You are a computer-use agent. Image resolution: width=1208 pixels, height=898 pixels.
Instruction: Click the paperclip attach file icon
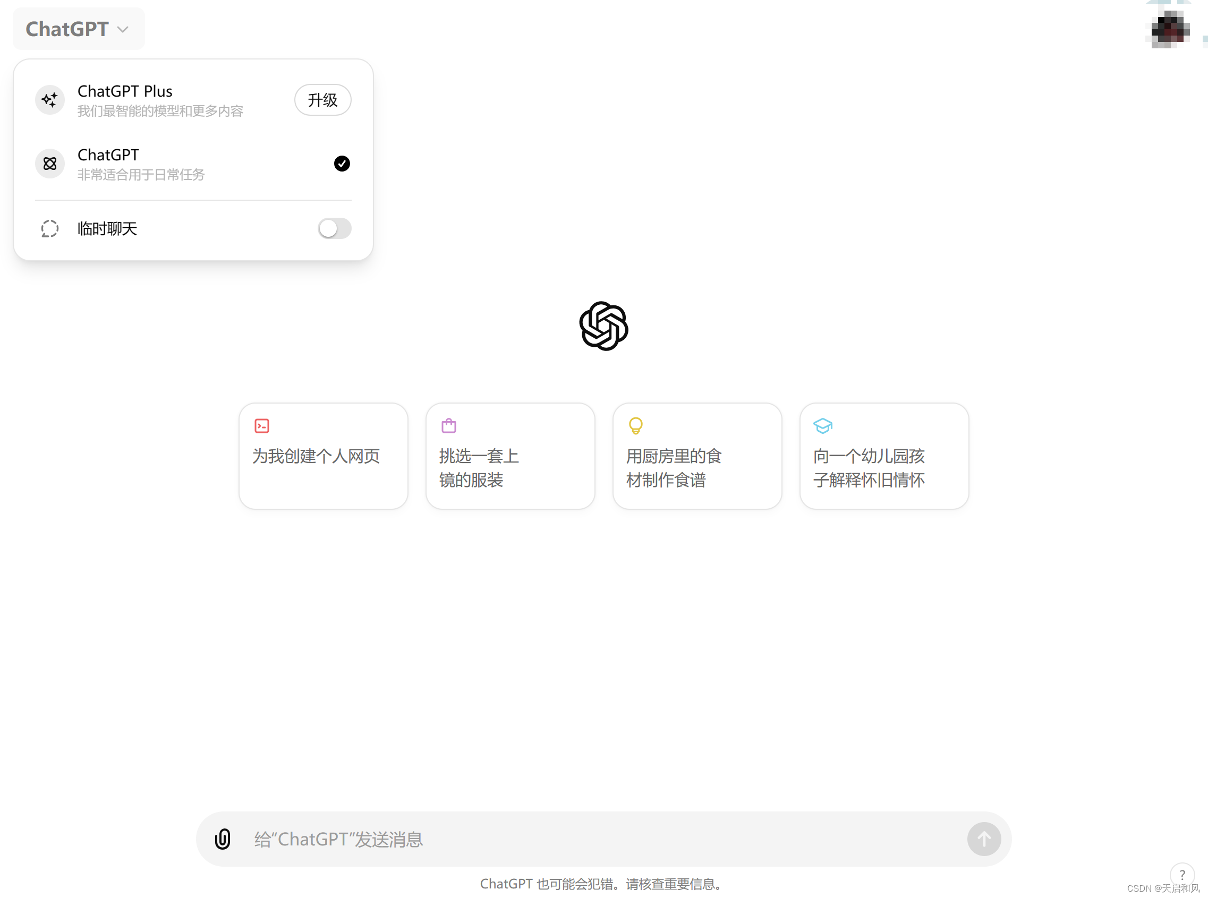[223, 839]
